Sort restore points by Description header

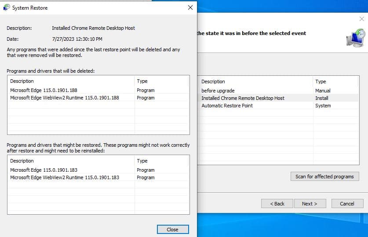point(255,81)
